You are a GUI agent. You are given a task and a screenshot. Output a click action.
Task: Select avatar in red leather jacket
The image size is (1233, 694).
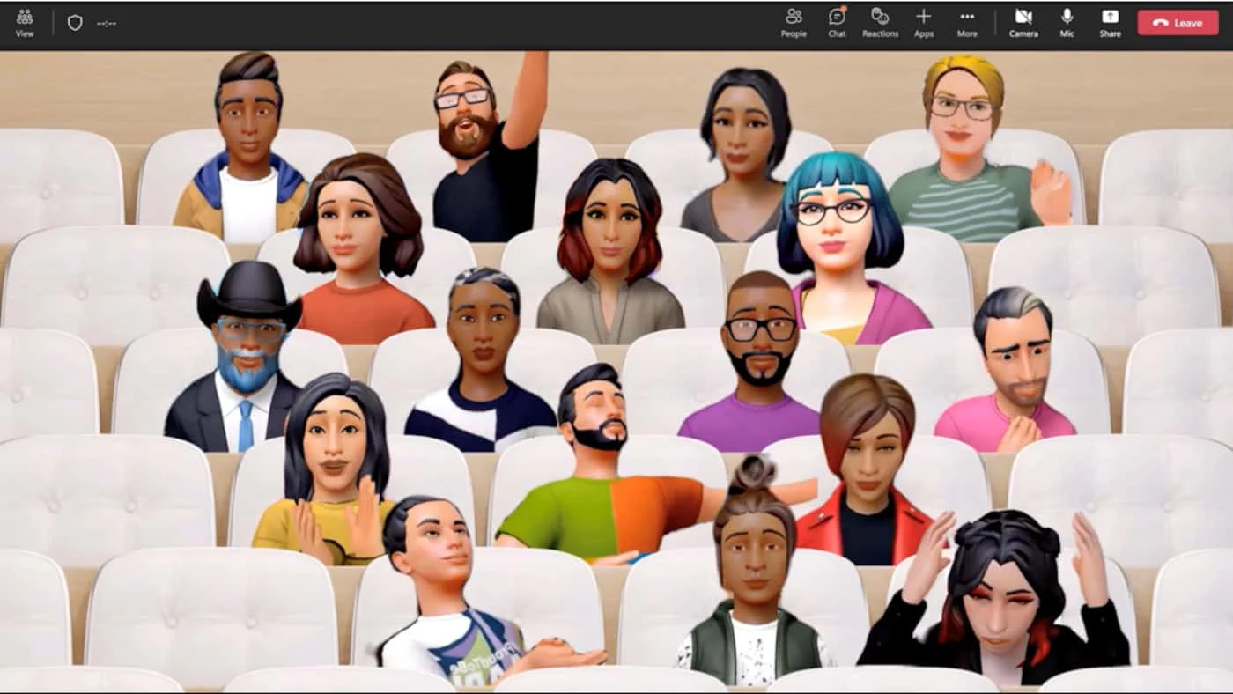point(868,469)
